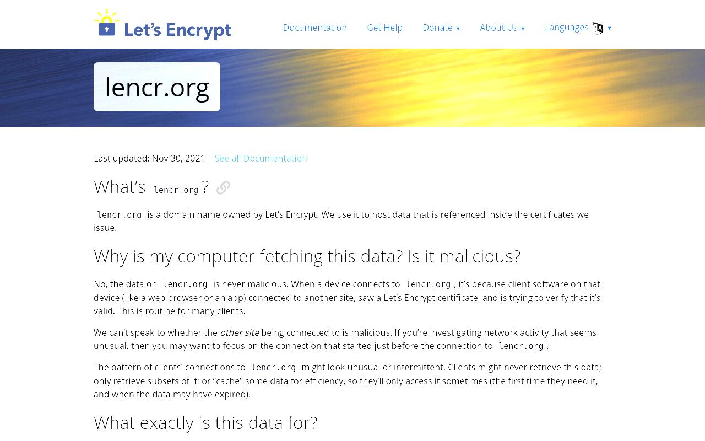Click the Let's Encrypt wordmark text
The width and height of the screenshot is (705, 441).
pyautogui.click(x=177, y=30)
